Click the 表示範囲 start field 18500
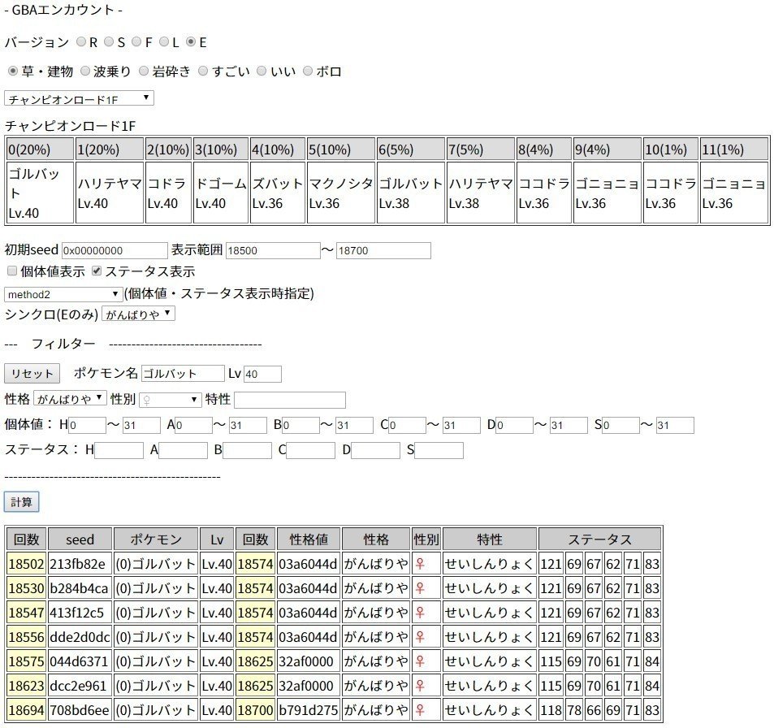This screenshot has height=728, width=774. click(273, 250)
